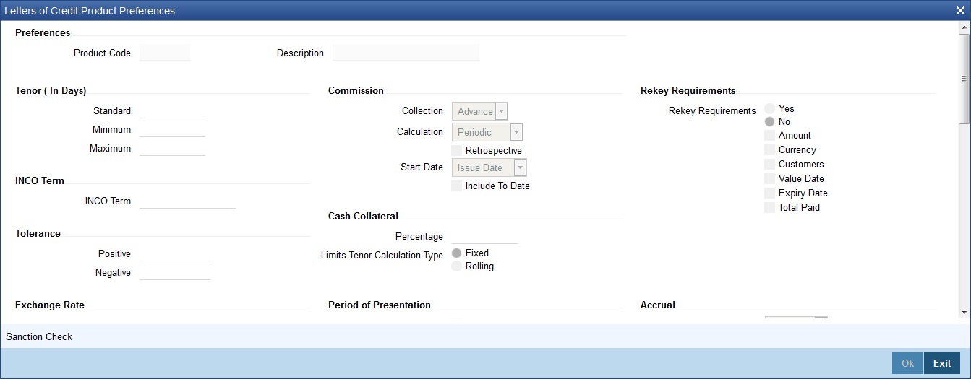Tick the Include To Date checkbox

(456, 186)
